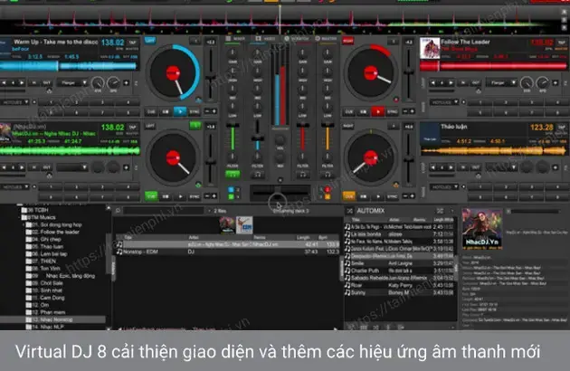Select the Nonstop - EDM track row
The image size is (570, 371).
coord(227,252)
